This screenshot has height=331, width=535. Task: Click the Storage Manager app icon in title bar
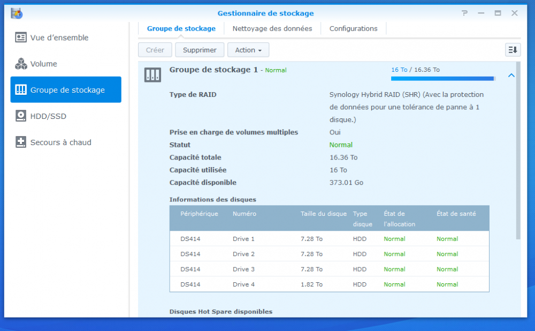(17, 13)
